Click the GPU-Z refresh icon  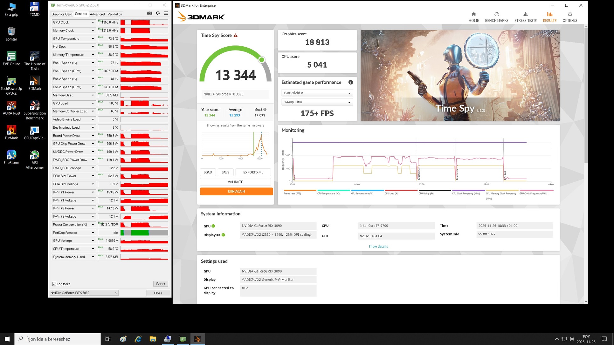(158, 13)
